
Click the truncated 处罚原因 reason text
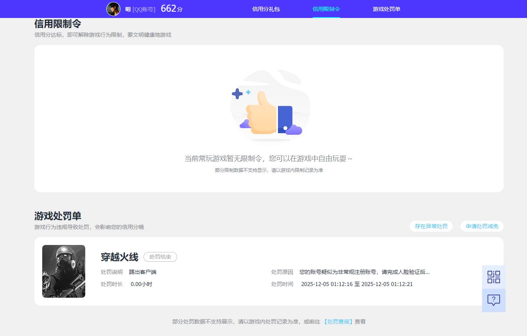pyautogui.click(x=364, y=272)
